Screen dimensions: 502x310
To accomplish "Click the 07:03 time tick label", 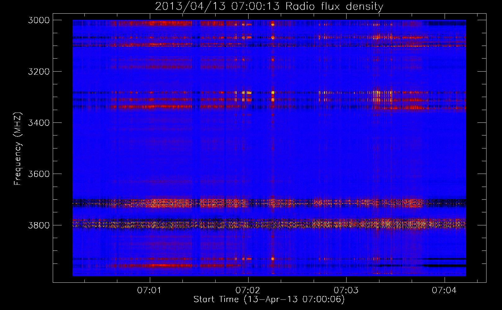I will 346,290.
